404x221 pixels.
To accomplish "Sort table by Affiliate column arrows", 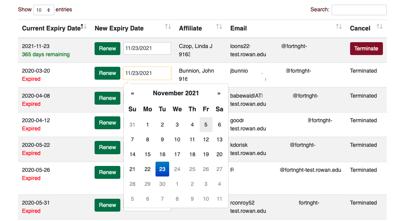I will point(219,27).
